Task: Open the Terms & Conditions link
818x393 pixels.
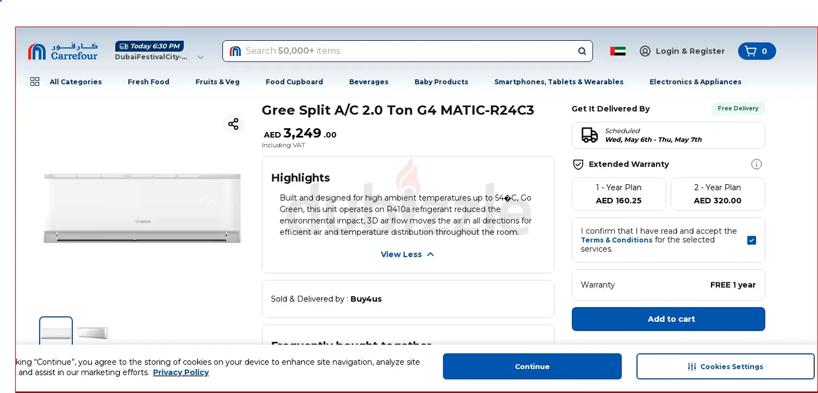Action: 617,240
